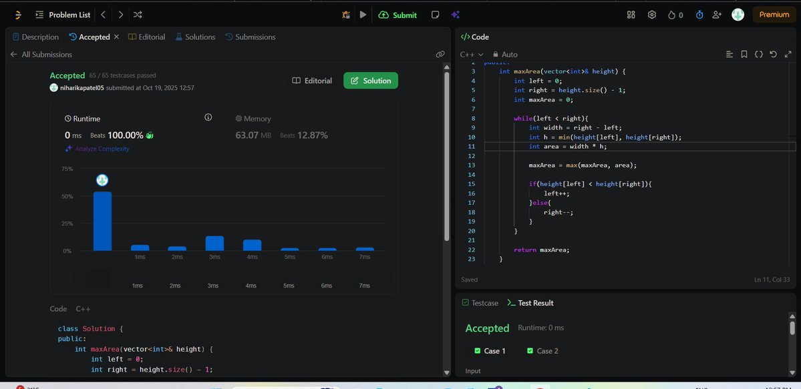The width and height of the screenshot is (801, 389).
Task: Pick a random problem with shuffle icon
Action: coord(138,15)
